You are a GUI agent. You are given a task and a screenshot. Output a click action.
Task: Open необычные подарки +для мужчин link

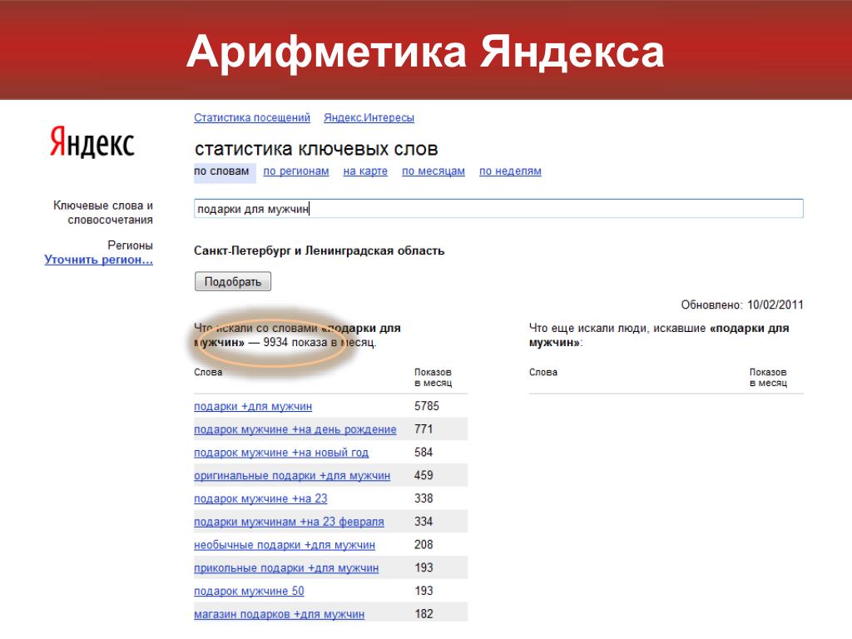pyautogui.click(x=285, y=545)
